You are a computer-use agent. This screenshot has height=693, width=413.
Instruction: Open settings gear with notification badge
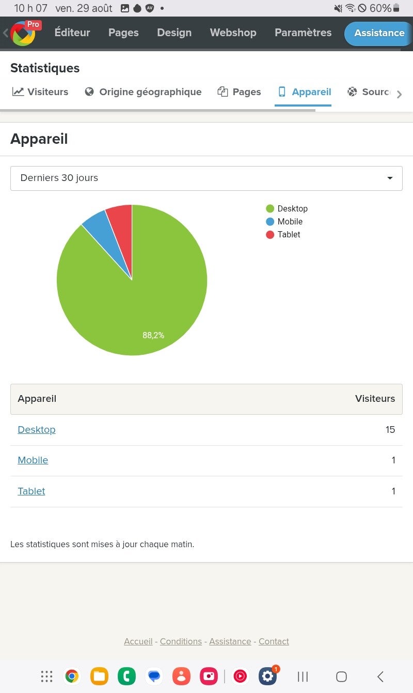click(267, 676)
